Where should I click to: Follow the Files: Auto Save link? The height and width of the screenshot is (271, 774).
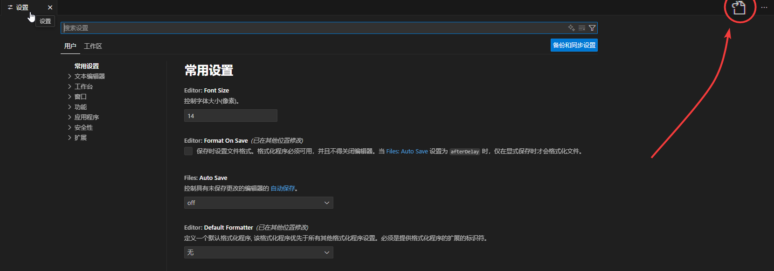[x=407, y=152]
